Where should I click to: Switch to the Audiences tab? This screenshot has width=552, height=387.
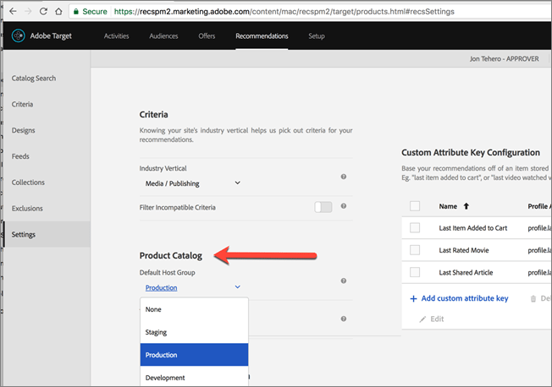163,36
